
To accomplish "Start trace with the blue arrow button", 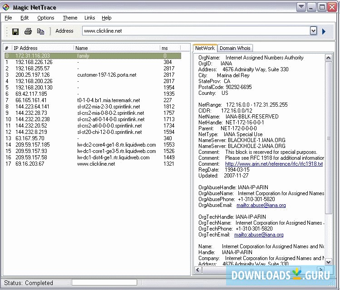I will [324, 31].
